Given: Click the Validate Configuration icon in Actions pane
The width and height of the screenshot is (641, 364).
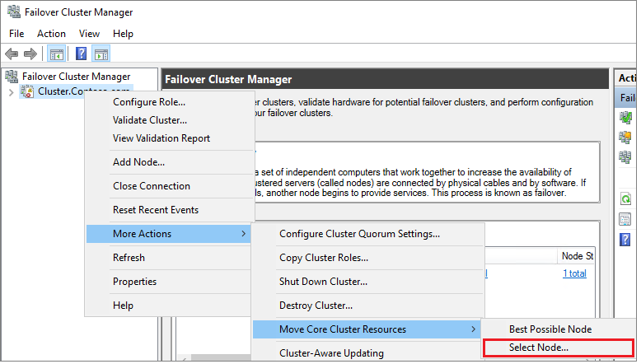Looking at the screenshot, I should (x=625, y=117).
